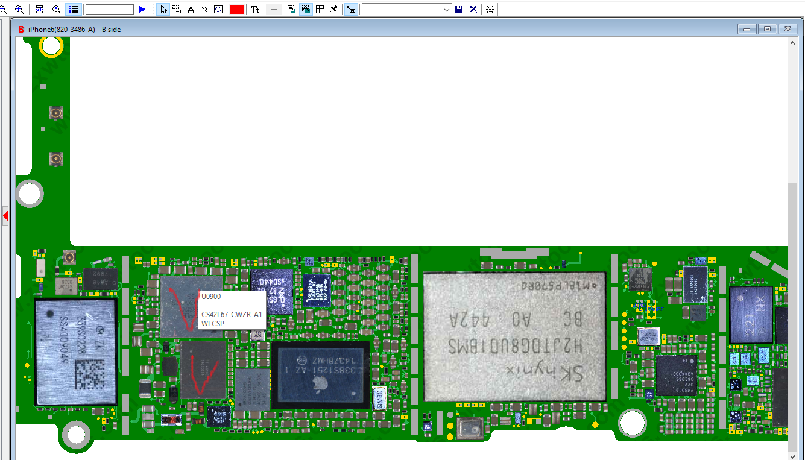Click the red left-arrow side panel expander
Image resolution: width=805 pixels, height=460 pixels.
pyautogui.click(x=5, y=215)
